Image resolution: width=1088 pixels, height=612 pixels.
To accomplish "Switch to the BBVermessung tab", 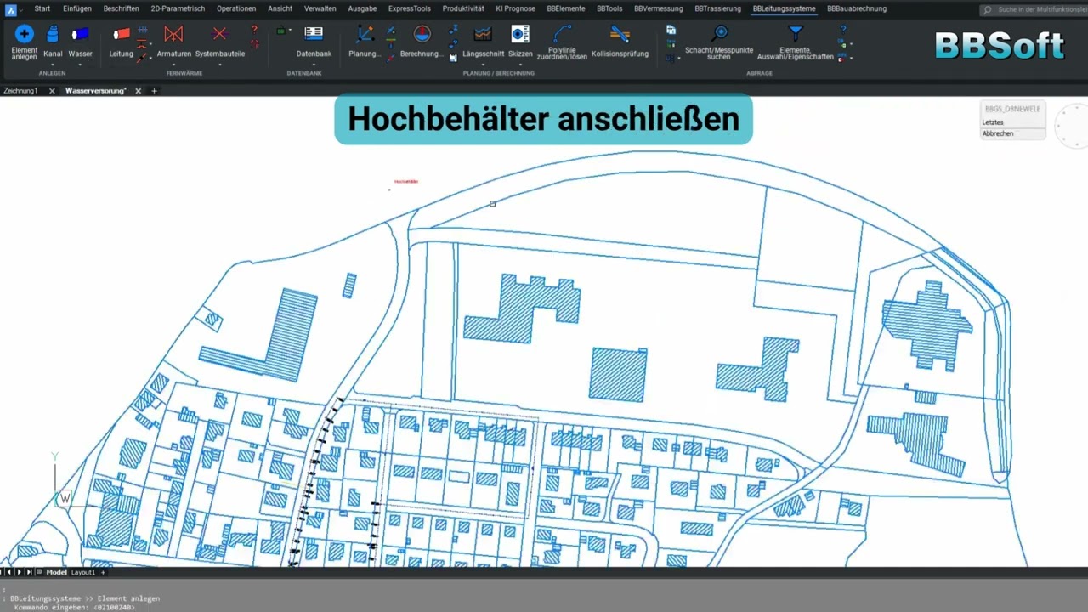I will click(659, 9).
